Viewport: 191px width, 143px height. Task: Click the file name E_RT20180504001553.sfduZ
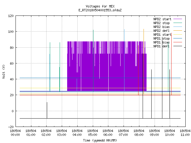click(x=100, y=10)
